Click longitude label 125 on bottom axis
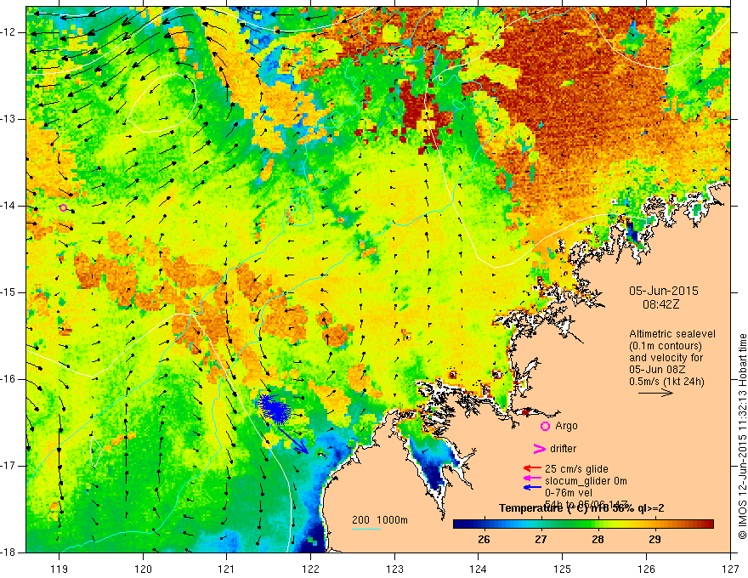748x578 pixels. coord(563,569)
